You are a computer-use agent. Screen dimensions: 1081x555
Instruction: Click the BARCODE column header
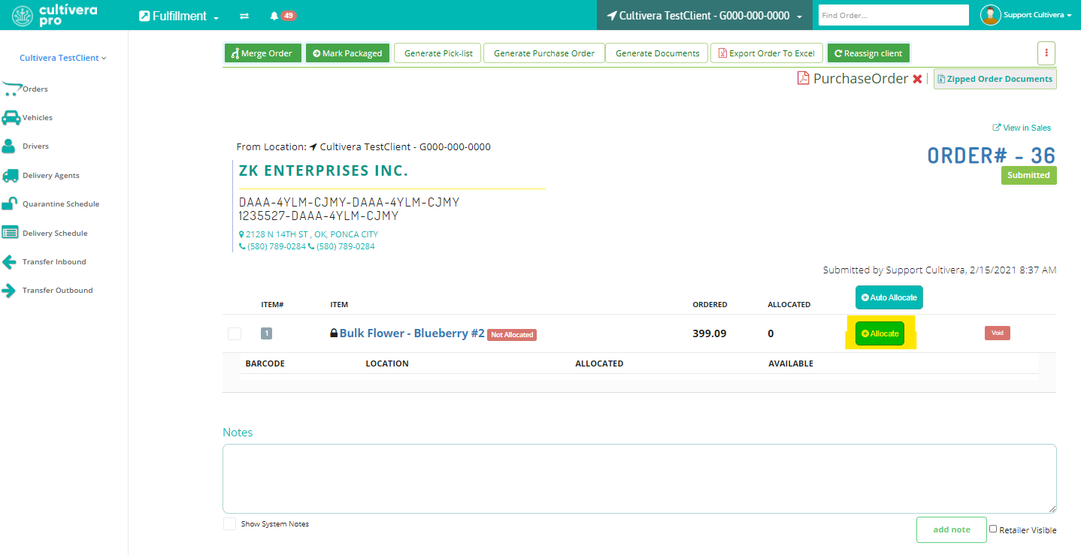coord(265,363)
